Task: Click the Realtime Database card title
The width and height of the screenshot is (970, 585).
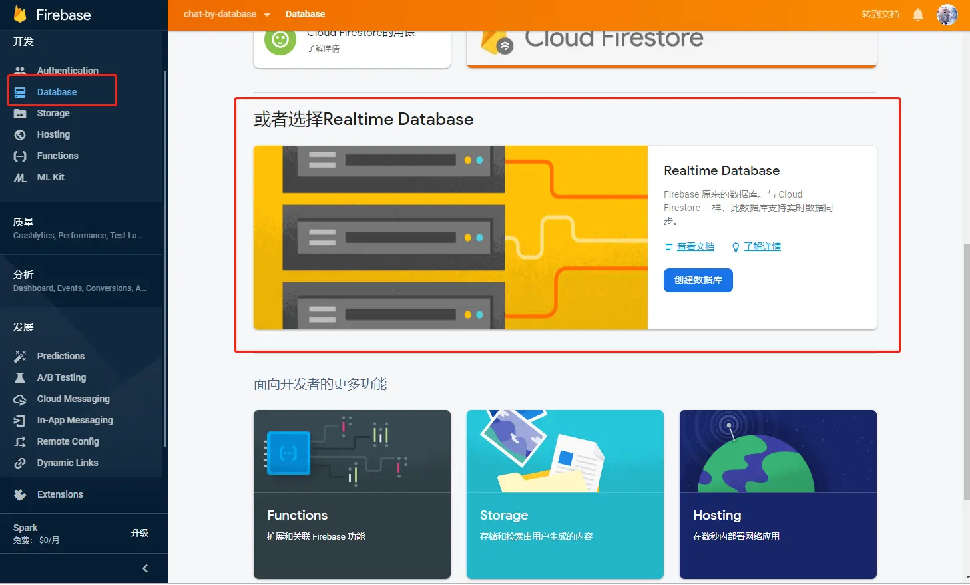Action: [722, 171]
